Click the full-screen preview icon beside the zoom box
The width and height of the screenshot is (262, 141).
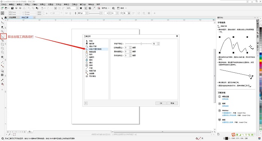point(81,8)
